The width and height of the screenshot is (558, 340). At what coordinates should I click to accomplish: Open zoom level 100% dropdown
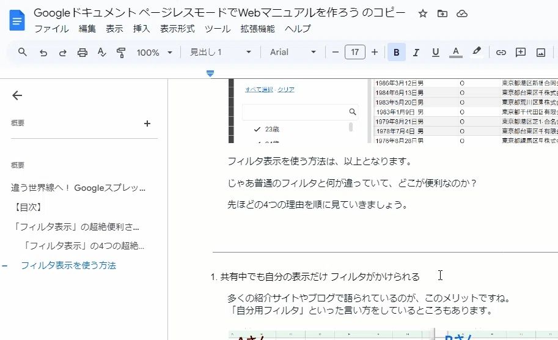pyautogui.click(x=155, y=53)
